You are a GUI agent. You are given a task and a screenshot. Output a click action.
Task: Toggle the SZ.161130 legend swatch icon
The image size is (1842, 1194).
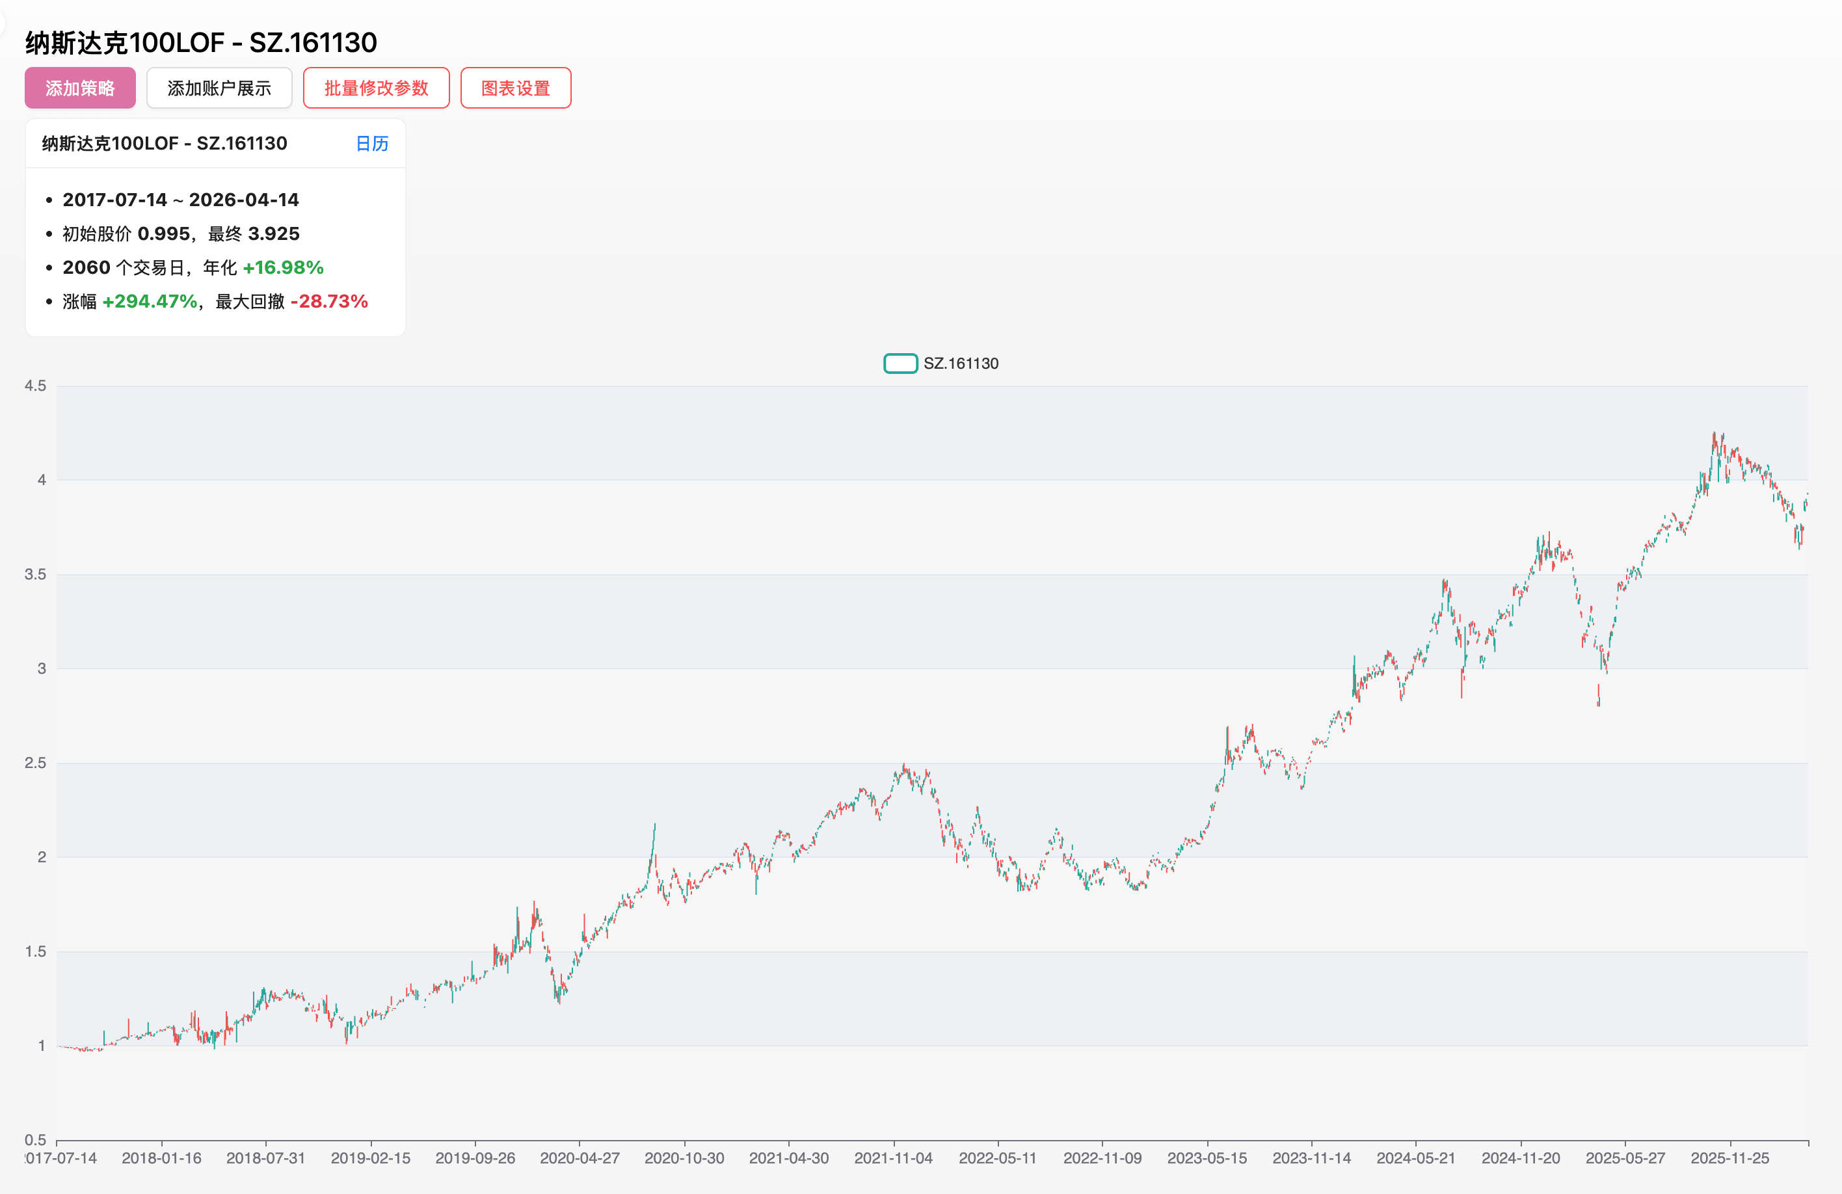(x=900, y=364)
